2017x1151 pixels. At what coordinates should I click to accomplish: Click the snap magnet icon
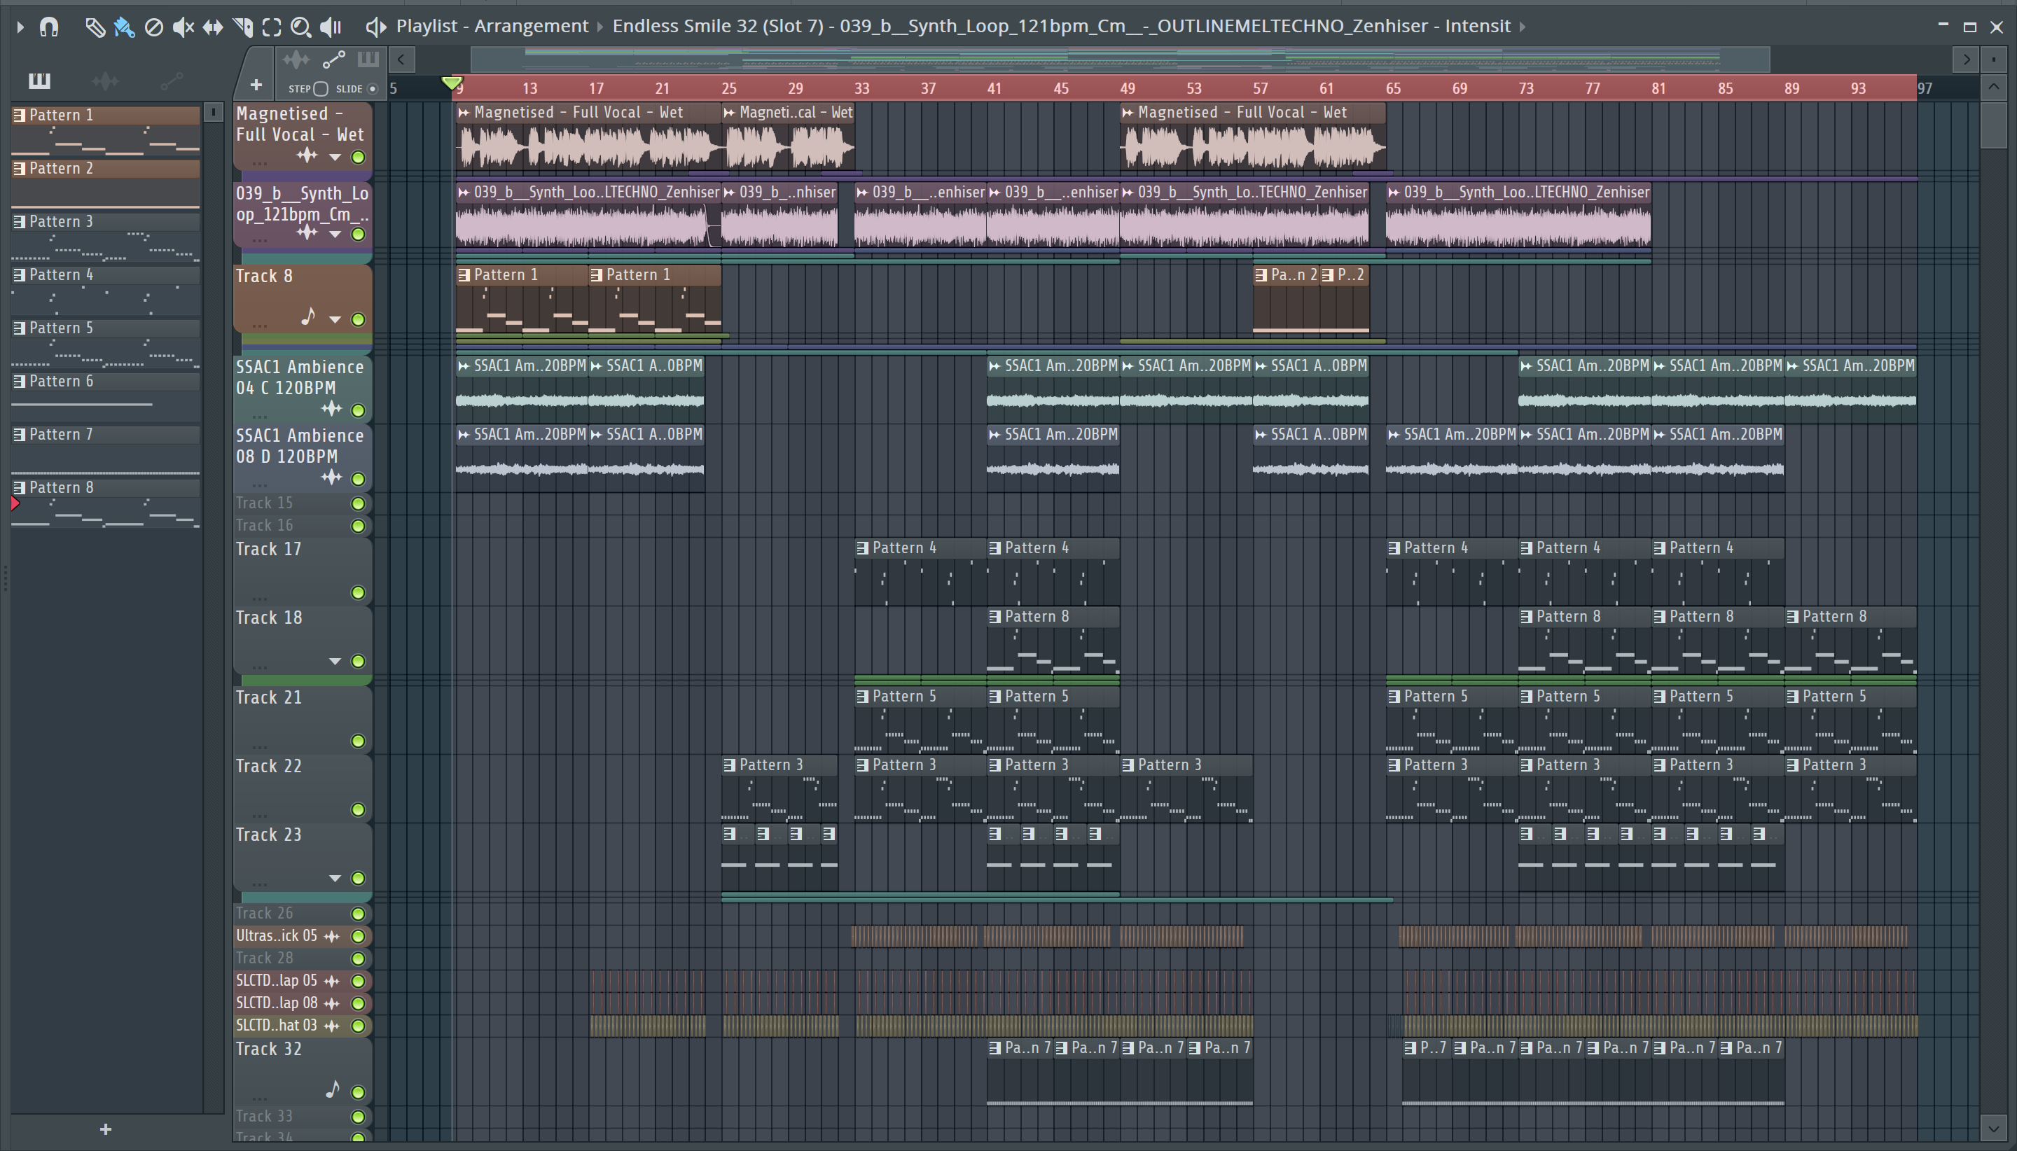pyautogui.click(x=49, y=27)
